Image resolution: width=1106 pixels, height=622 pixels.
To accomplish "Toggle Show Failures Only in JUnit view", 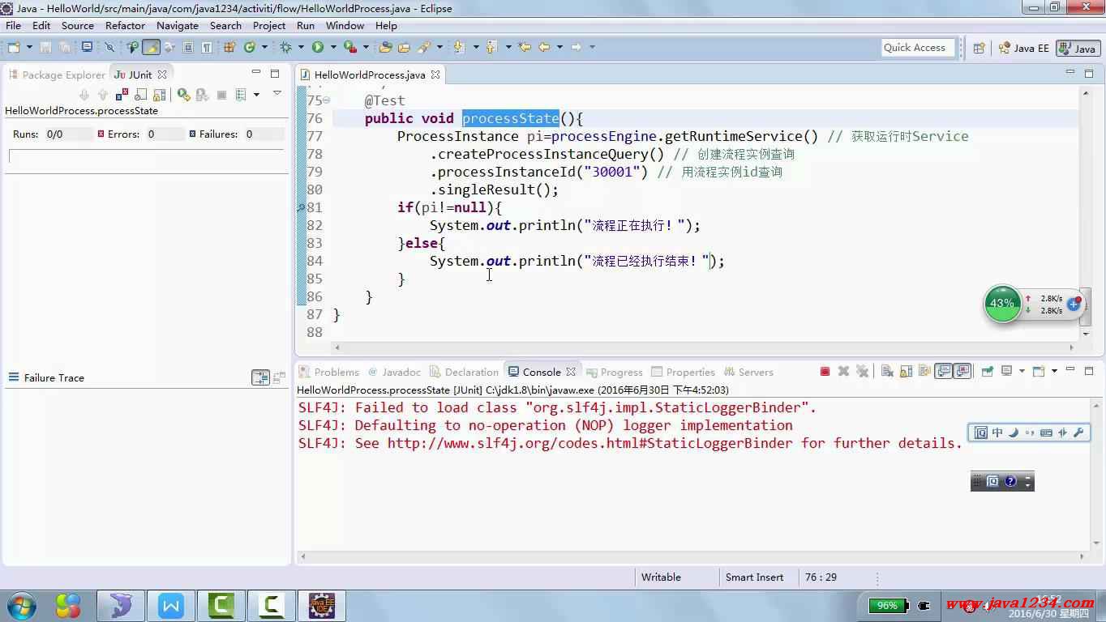I will click(x=122, y=95).
